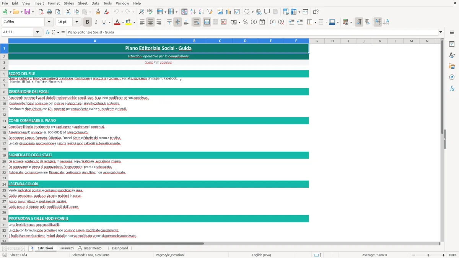The image size is (459, 258).
Task: Click the Print icon
Action: [x=49, y=12]
